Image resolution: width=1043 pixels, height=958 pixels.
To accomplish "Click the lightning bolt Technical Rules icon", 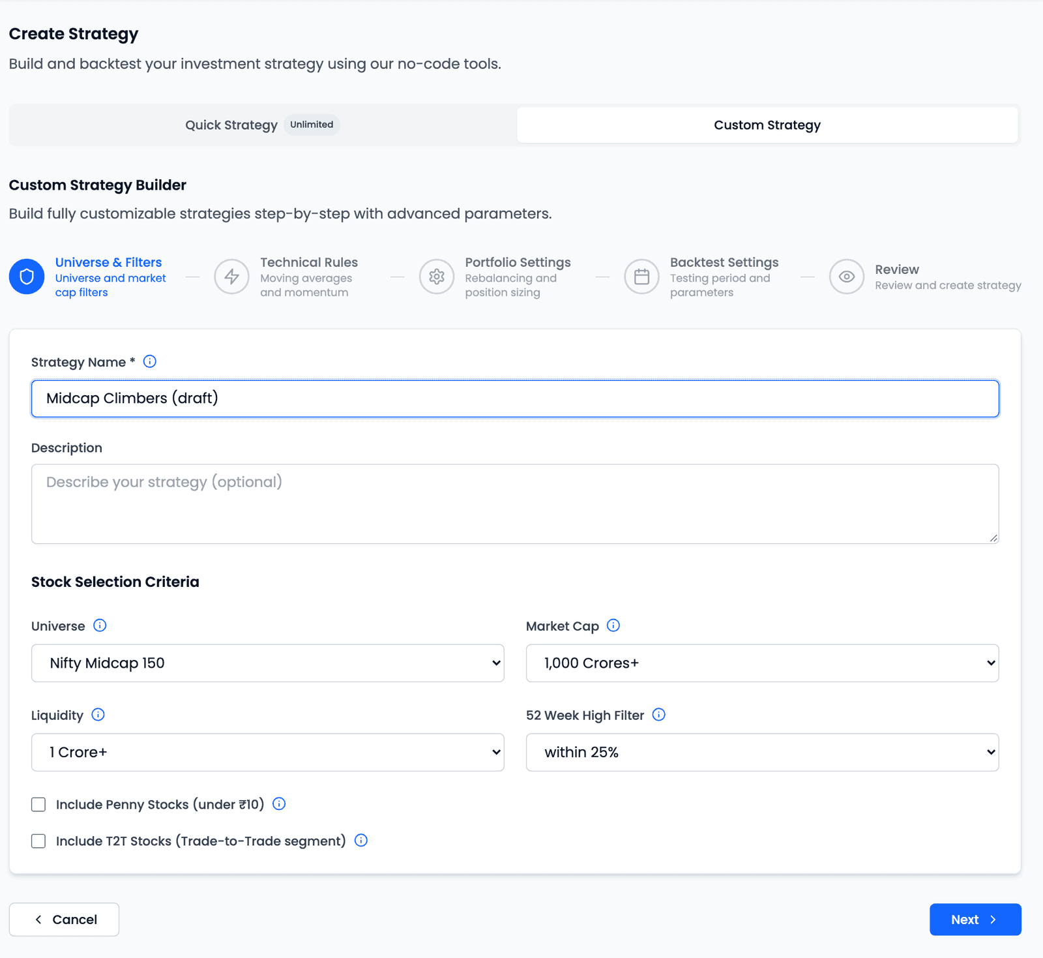I will 231,277.
